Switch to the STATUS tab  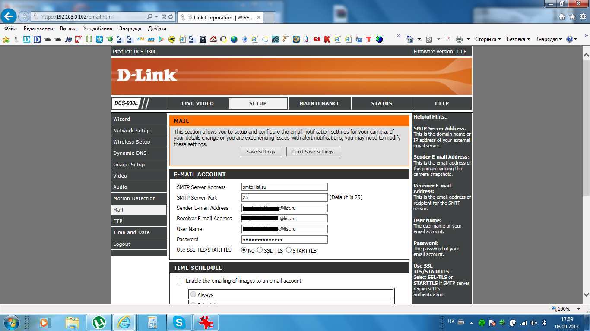coord(382,103)
